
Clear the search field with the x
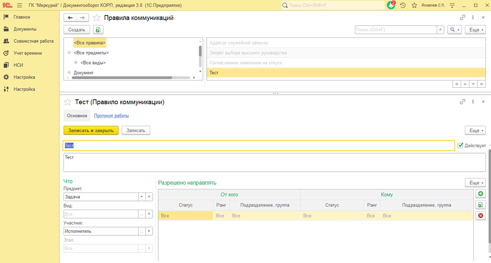coord(440,30)
